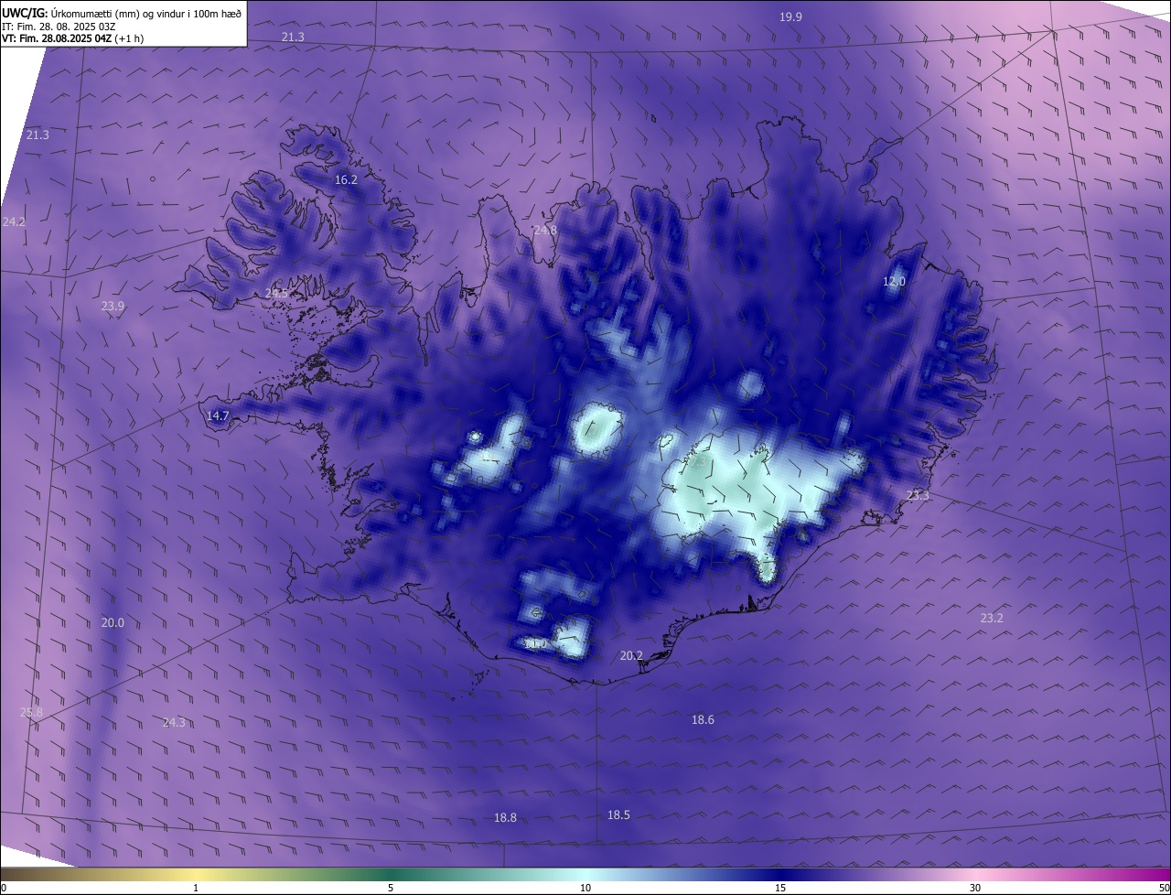1171x895 pixels.
Task: Click the 20.2 value on the map
Action: click(x=631, y=655)
